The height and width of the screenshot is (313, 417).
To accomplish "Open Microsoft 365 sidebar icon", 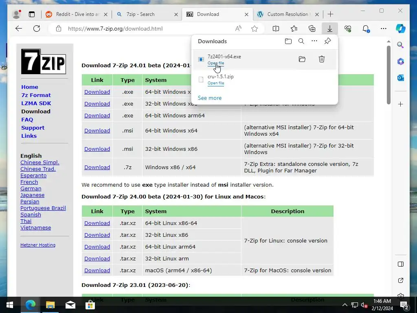I will (401, 62).
